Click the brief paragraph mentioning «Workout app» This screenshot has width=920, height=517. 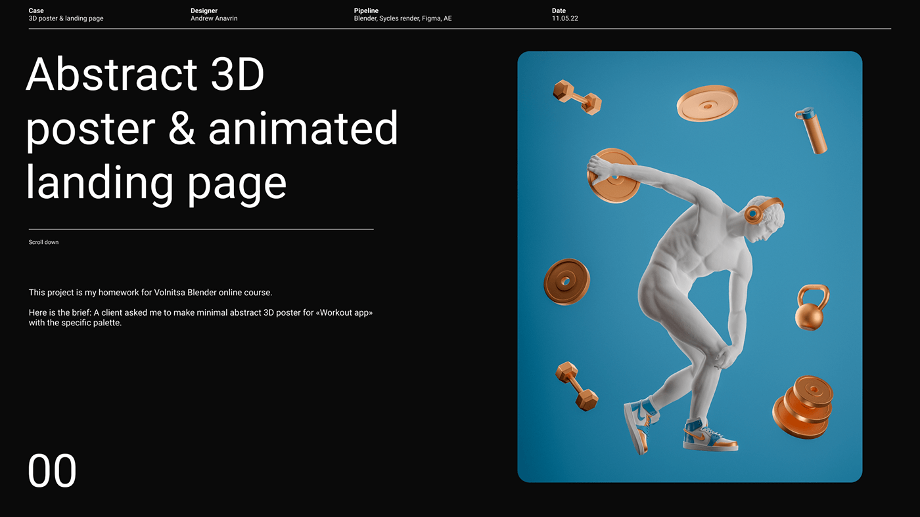(200, 318)
